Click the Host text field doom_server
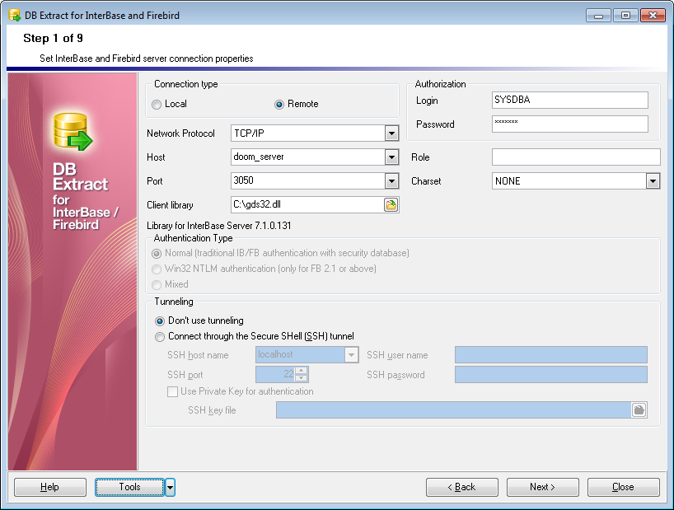This screenshot has width=674, height=510. (x=308, y=157)
